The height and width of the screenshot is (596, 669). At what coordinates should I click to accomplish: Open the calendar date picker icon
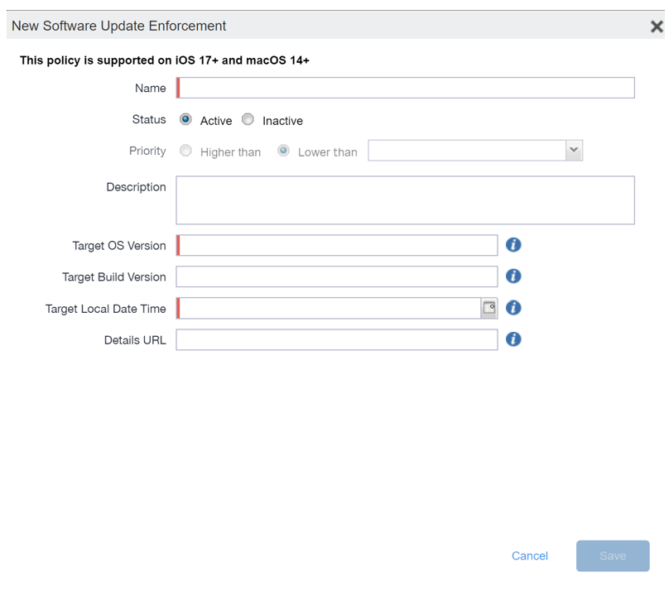click(489, 308)
